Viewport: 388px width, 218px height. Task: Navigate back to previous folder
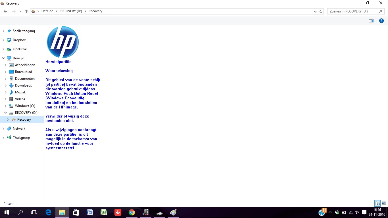5,11
